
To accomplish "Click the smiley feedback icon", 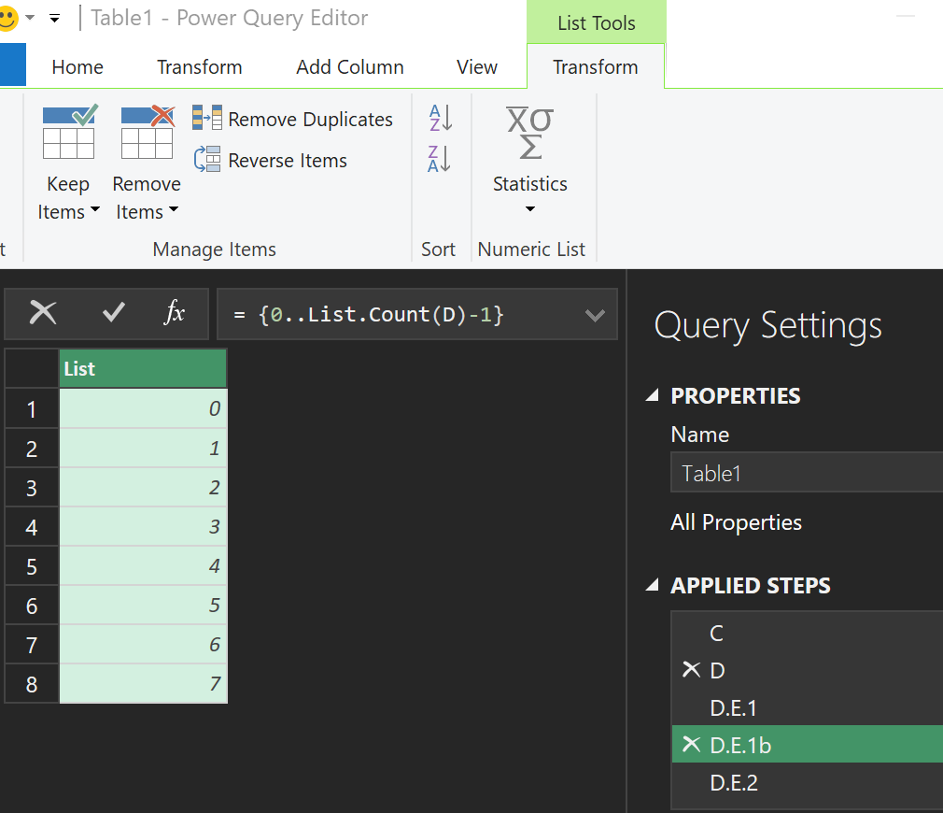I will click(7, 19).
